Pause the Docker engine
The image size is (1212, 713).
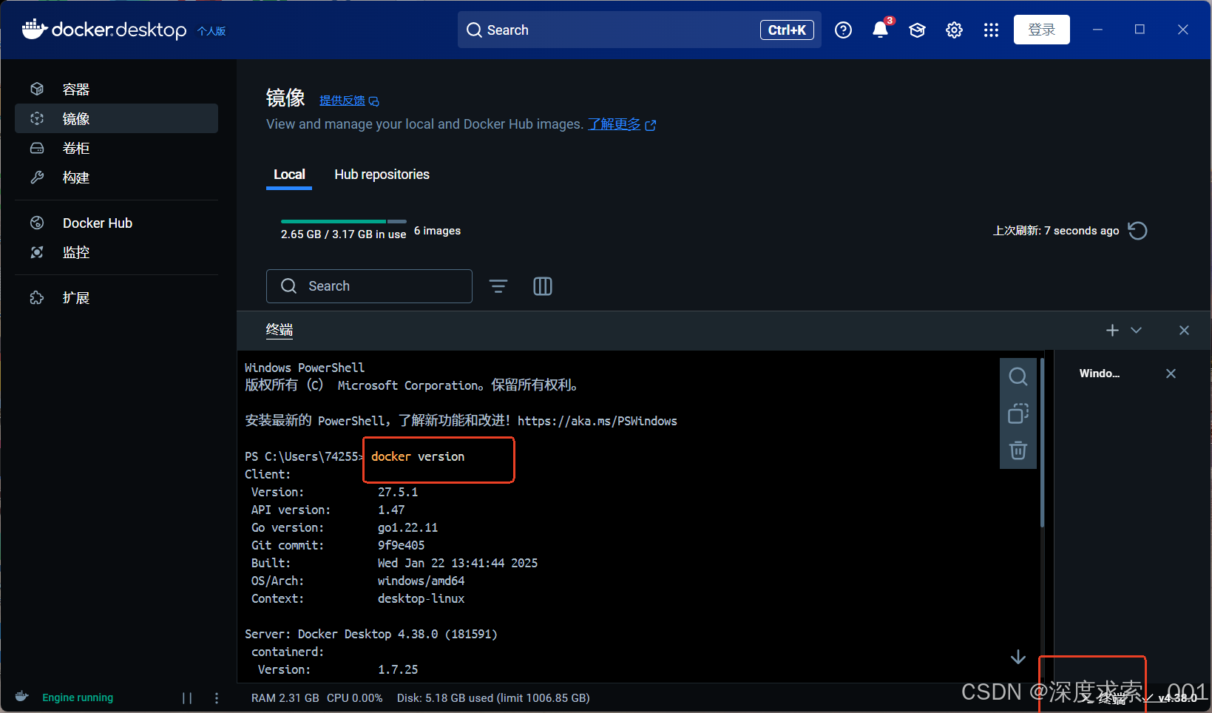pyautogui.click(x=187, y=697)
